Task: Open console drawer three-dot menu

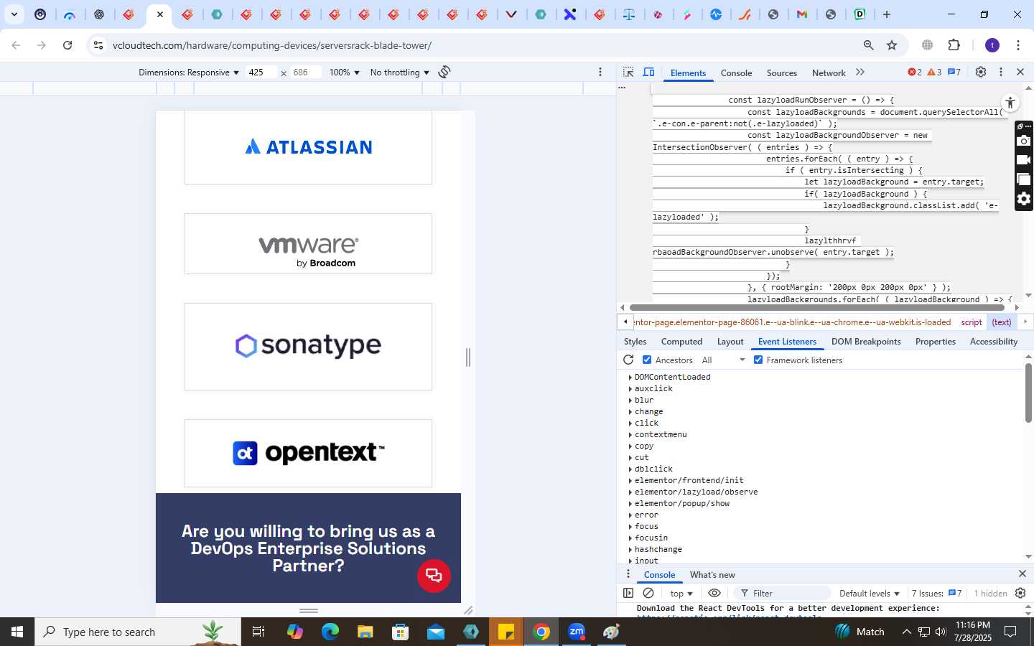Action: coord(628,574)
